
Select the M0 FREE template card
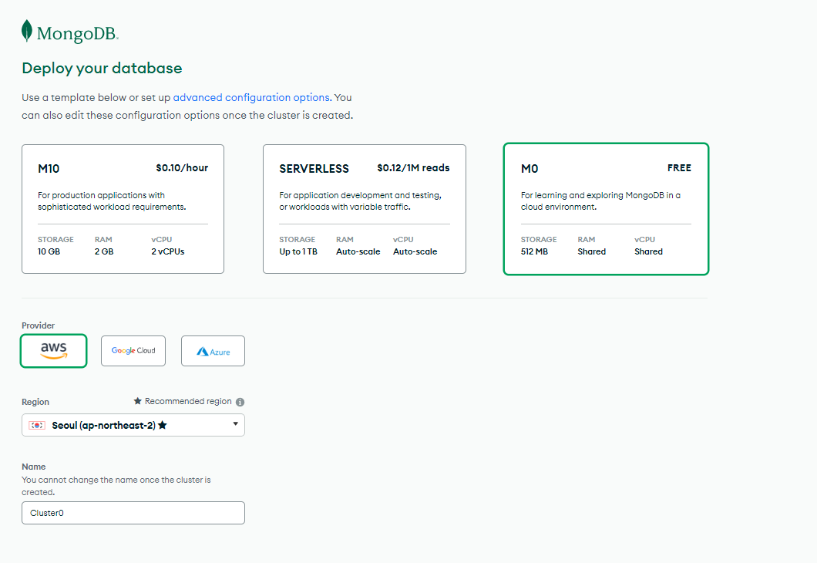tap(606, 209)
